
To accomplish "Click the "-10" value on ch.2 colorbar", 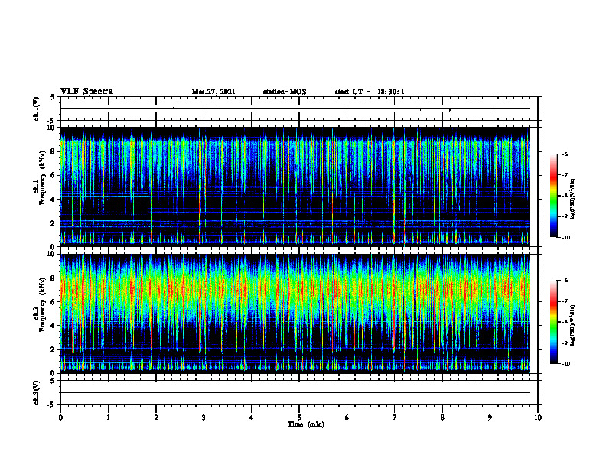I will (x=565, y=364).
